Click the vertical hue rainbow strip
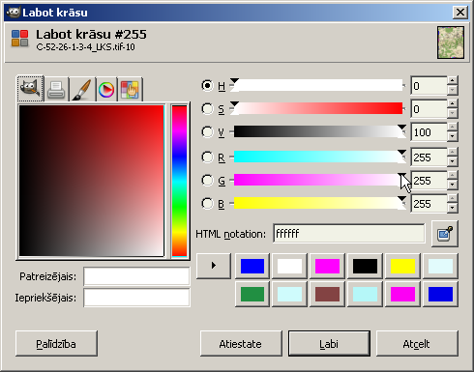 tap(179, 181)
